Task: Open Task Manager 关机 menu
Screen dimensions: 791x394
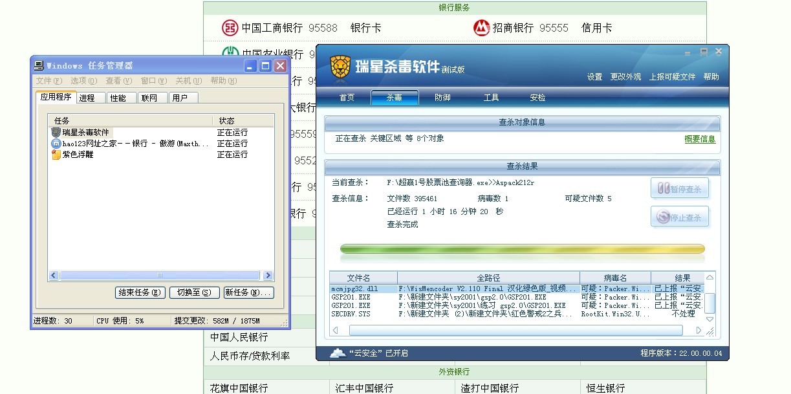Action: click(x=189, y=81)
